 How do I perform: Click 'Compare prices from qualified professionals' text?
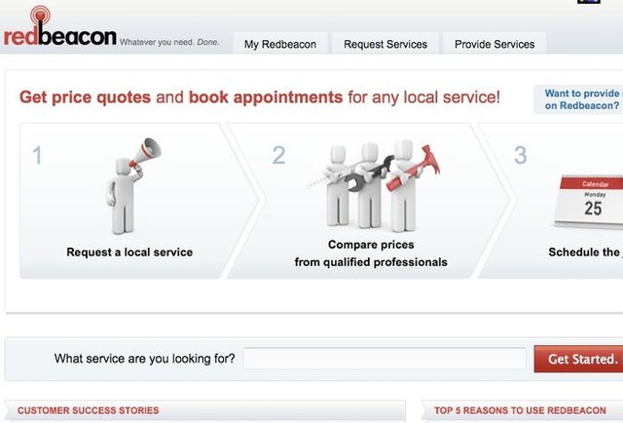[371, 253]
